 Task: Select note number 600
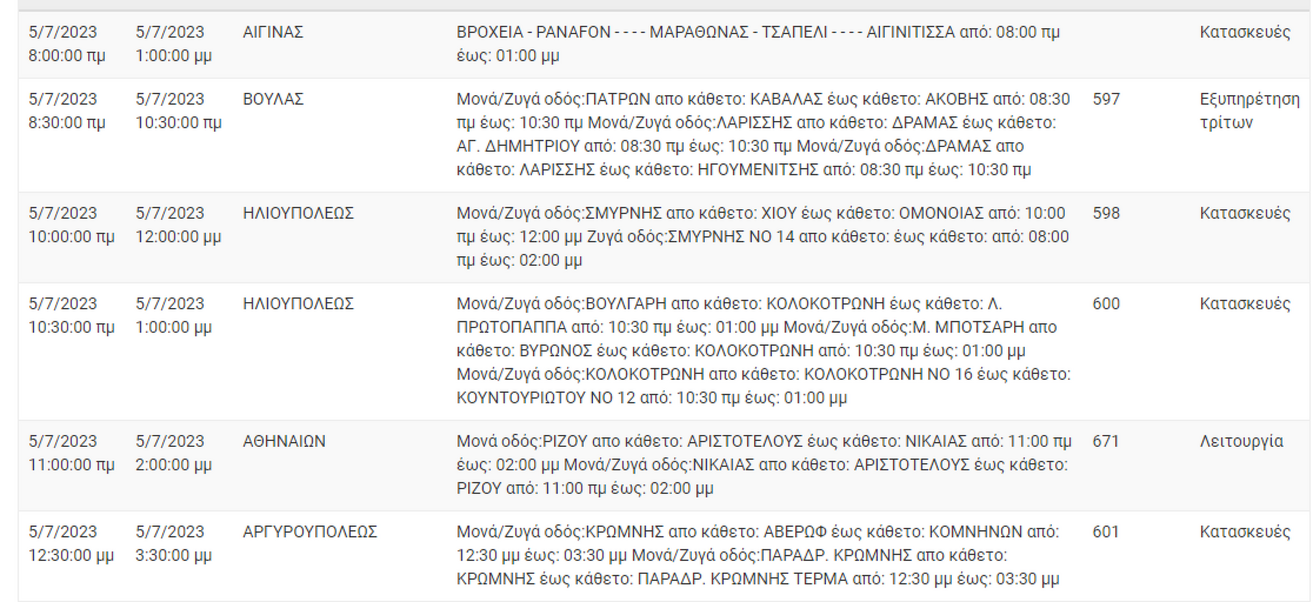[1106, 303]
